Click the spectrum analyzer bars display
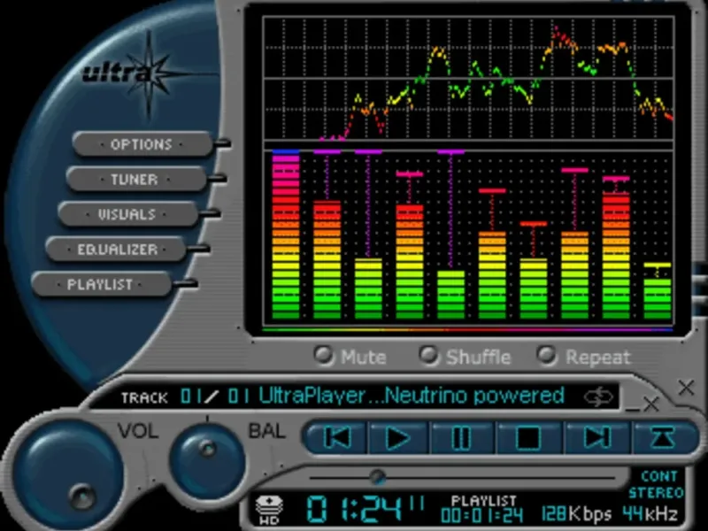Screen dimensions: 708x531 point(468,236)
